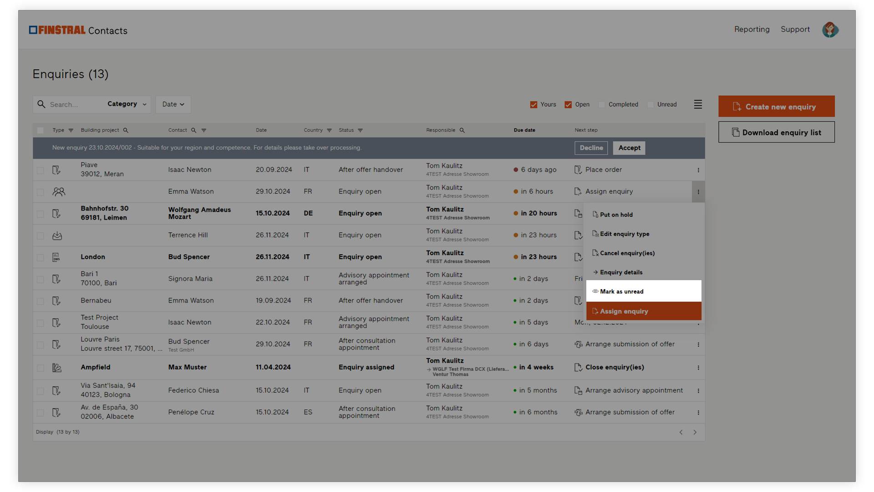
Task: Open the Reporting link
Action: click(x=752, y=29)
